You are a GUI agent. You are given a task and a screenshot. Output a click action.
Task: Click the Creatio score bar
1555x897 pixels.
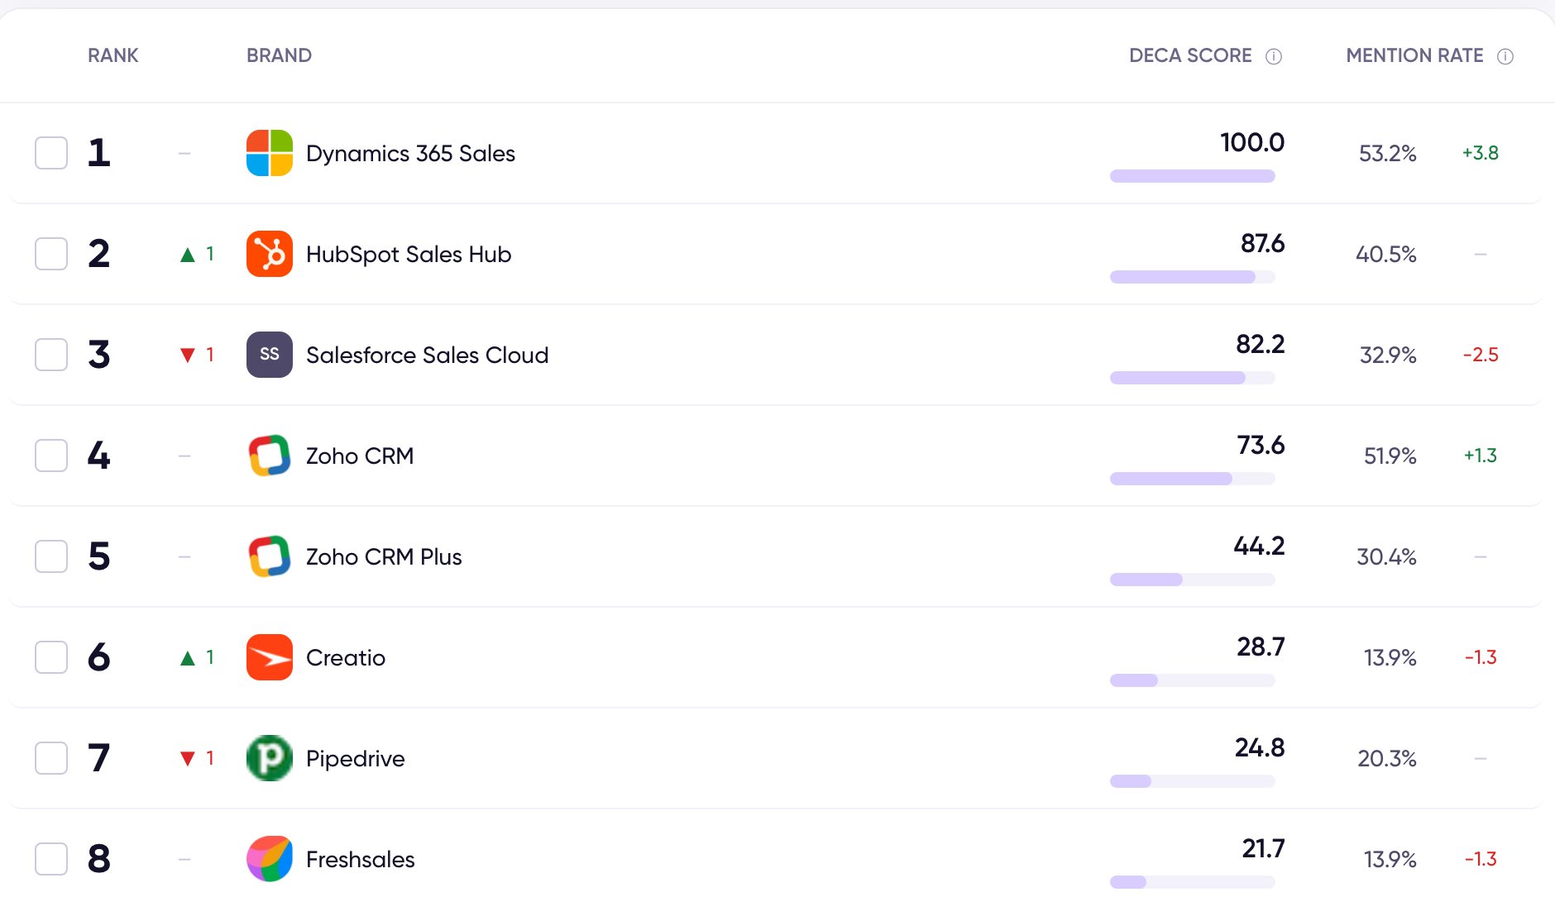(1192, 680)
